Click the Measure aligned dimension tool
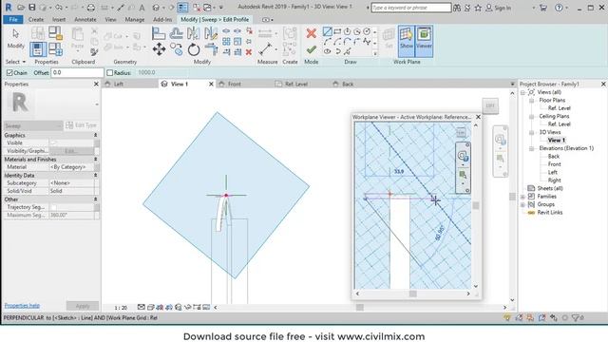 pos(265,49)
